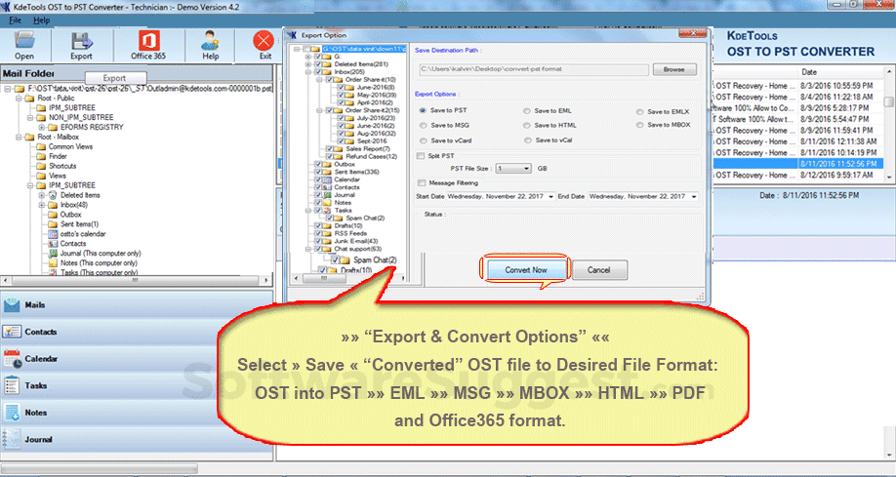Click the save destination path field
Viewport: 896px width, 477px height.
(534, 69)
